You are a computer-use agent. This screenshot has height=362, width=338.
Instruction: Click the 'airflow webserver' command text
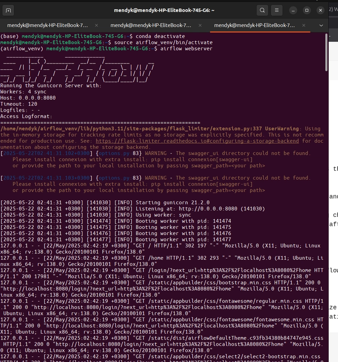[186, 49]
